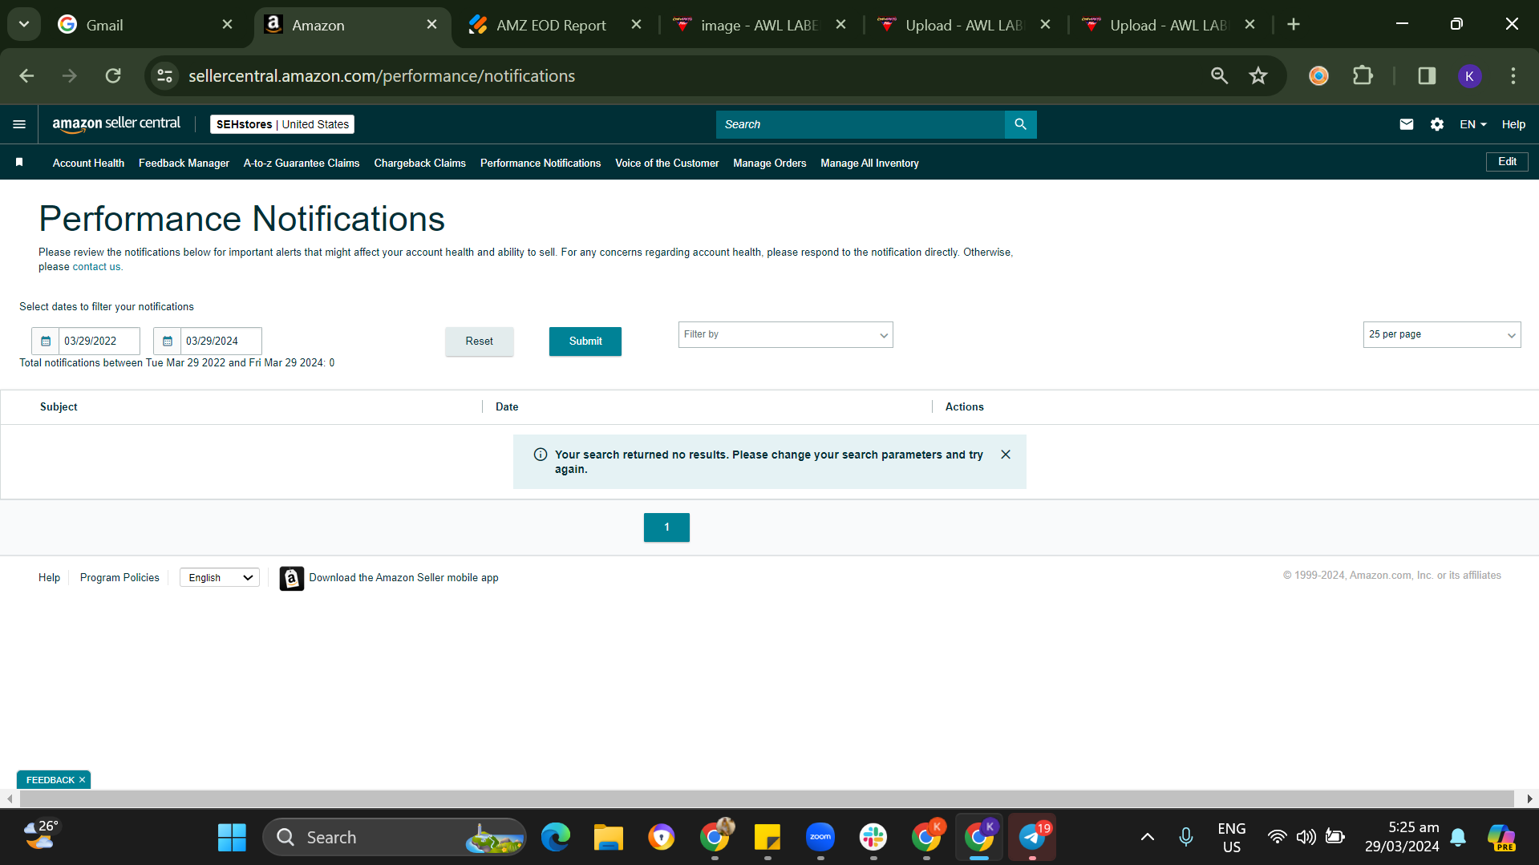
Task: Open the messages envelope icon
Action: coord(1406,124)
